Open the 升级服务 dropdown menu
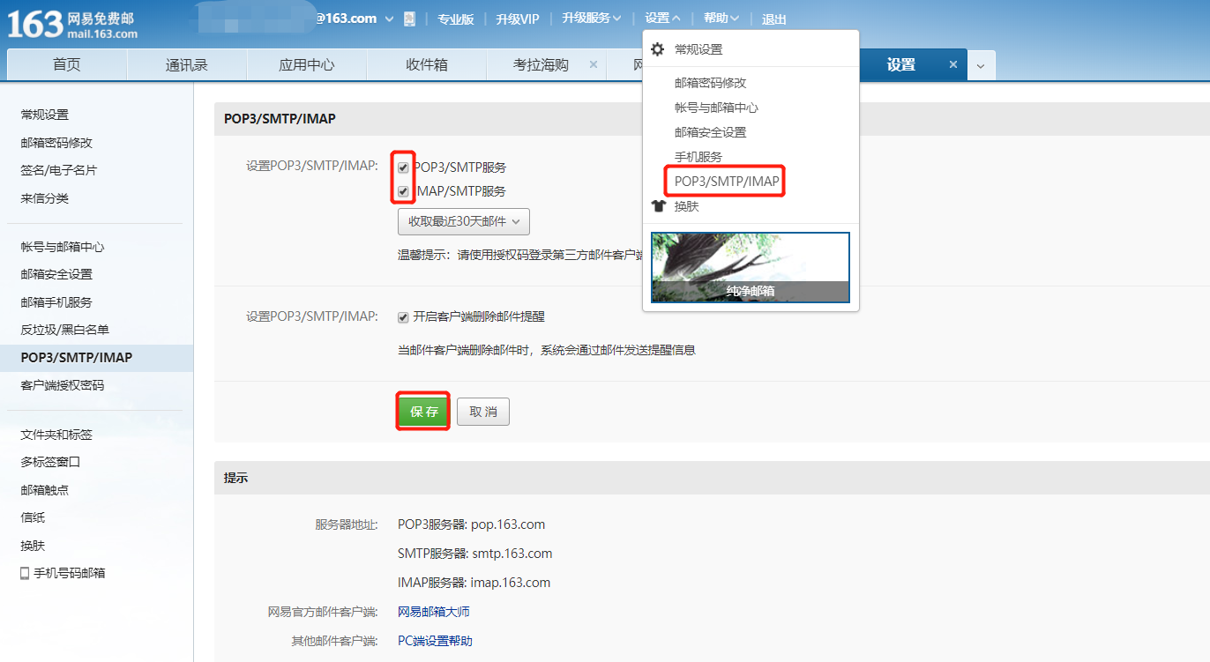 pos(592,19)
